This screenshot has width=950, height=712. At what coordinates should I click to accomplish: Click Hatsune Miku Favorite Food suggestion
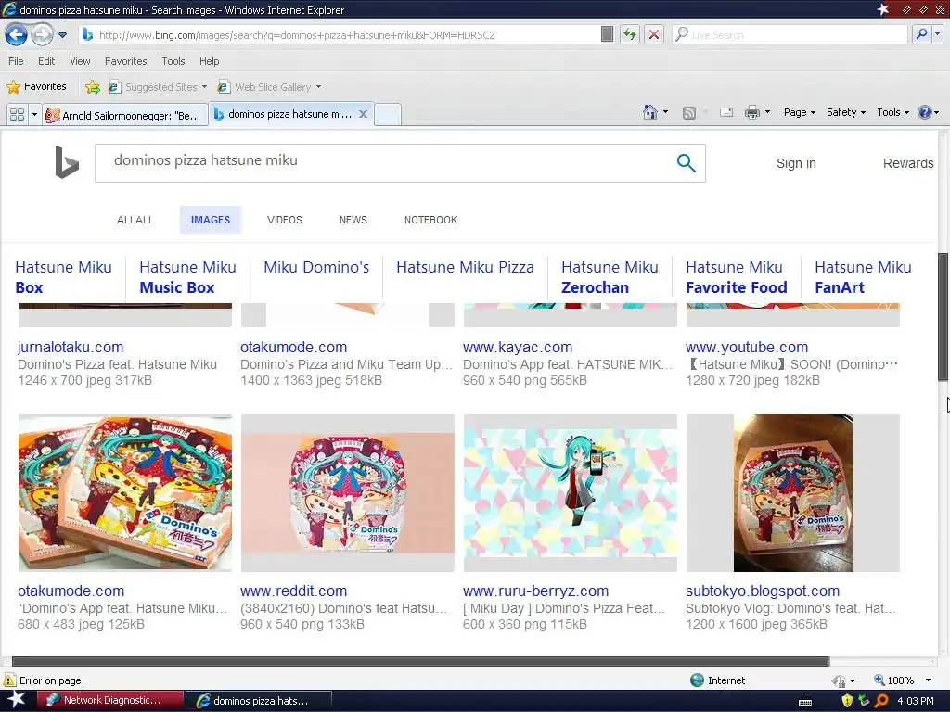pos(736,277)
